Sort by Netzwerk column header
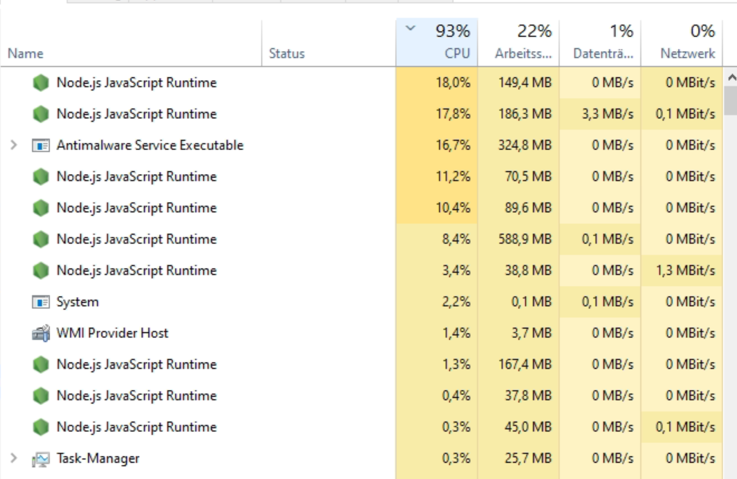This screenshot has height=479, width=737. (x=682, y=42)
